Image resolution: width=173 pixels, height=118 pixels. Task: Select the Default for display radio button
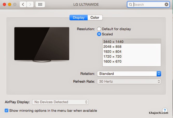[x=99, y=29]
